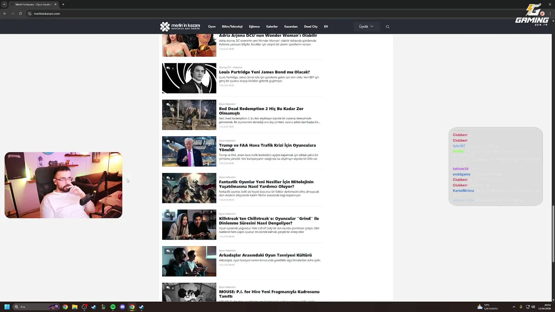Click the Killstreak gamers couple thumbnail
This screenshot has width=555, height=312.
189,224
